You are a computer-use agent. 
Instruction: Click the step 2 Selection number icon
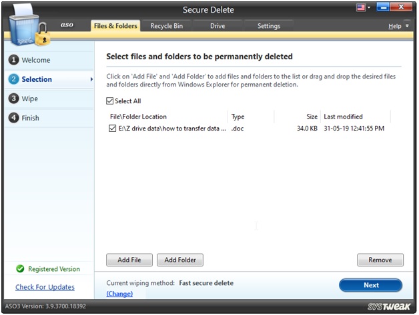tap(13, 79)
